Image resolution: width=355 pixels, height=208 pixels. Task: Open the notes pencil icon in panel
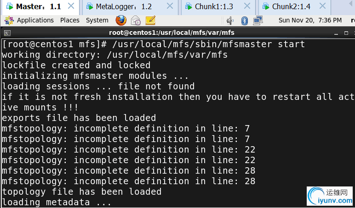point(150,20)
